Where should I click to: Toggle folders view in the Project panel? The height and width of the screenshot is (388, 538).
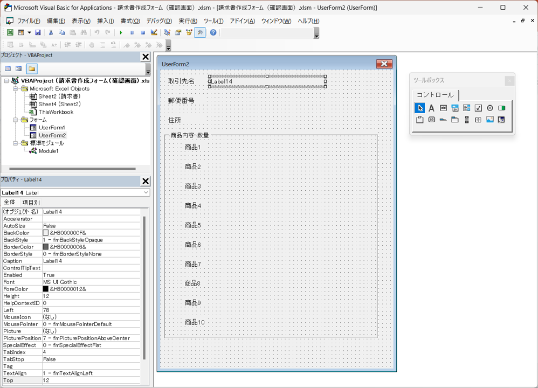[x=32, y=69]
